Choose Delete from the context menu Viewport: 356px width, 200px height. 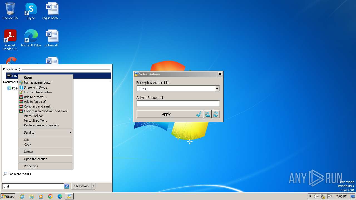pos(46,152)
